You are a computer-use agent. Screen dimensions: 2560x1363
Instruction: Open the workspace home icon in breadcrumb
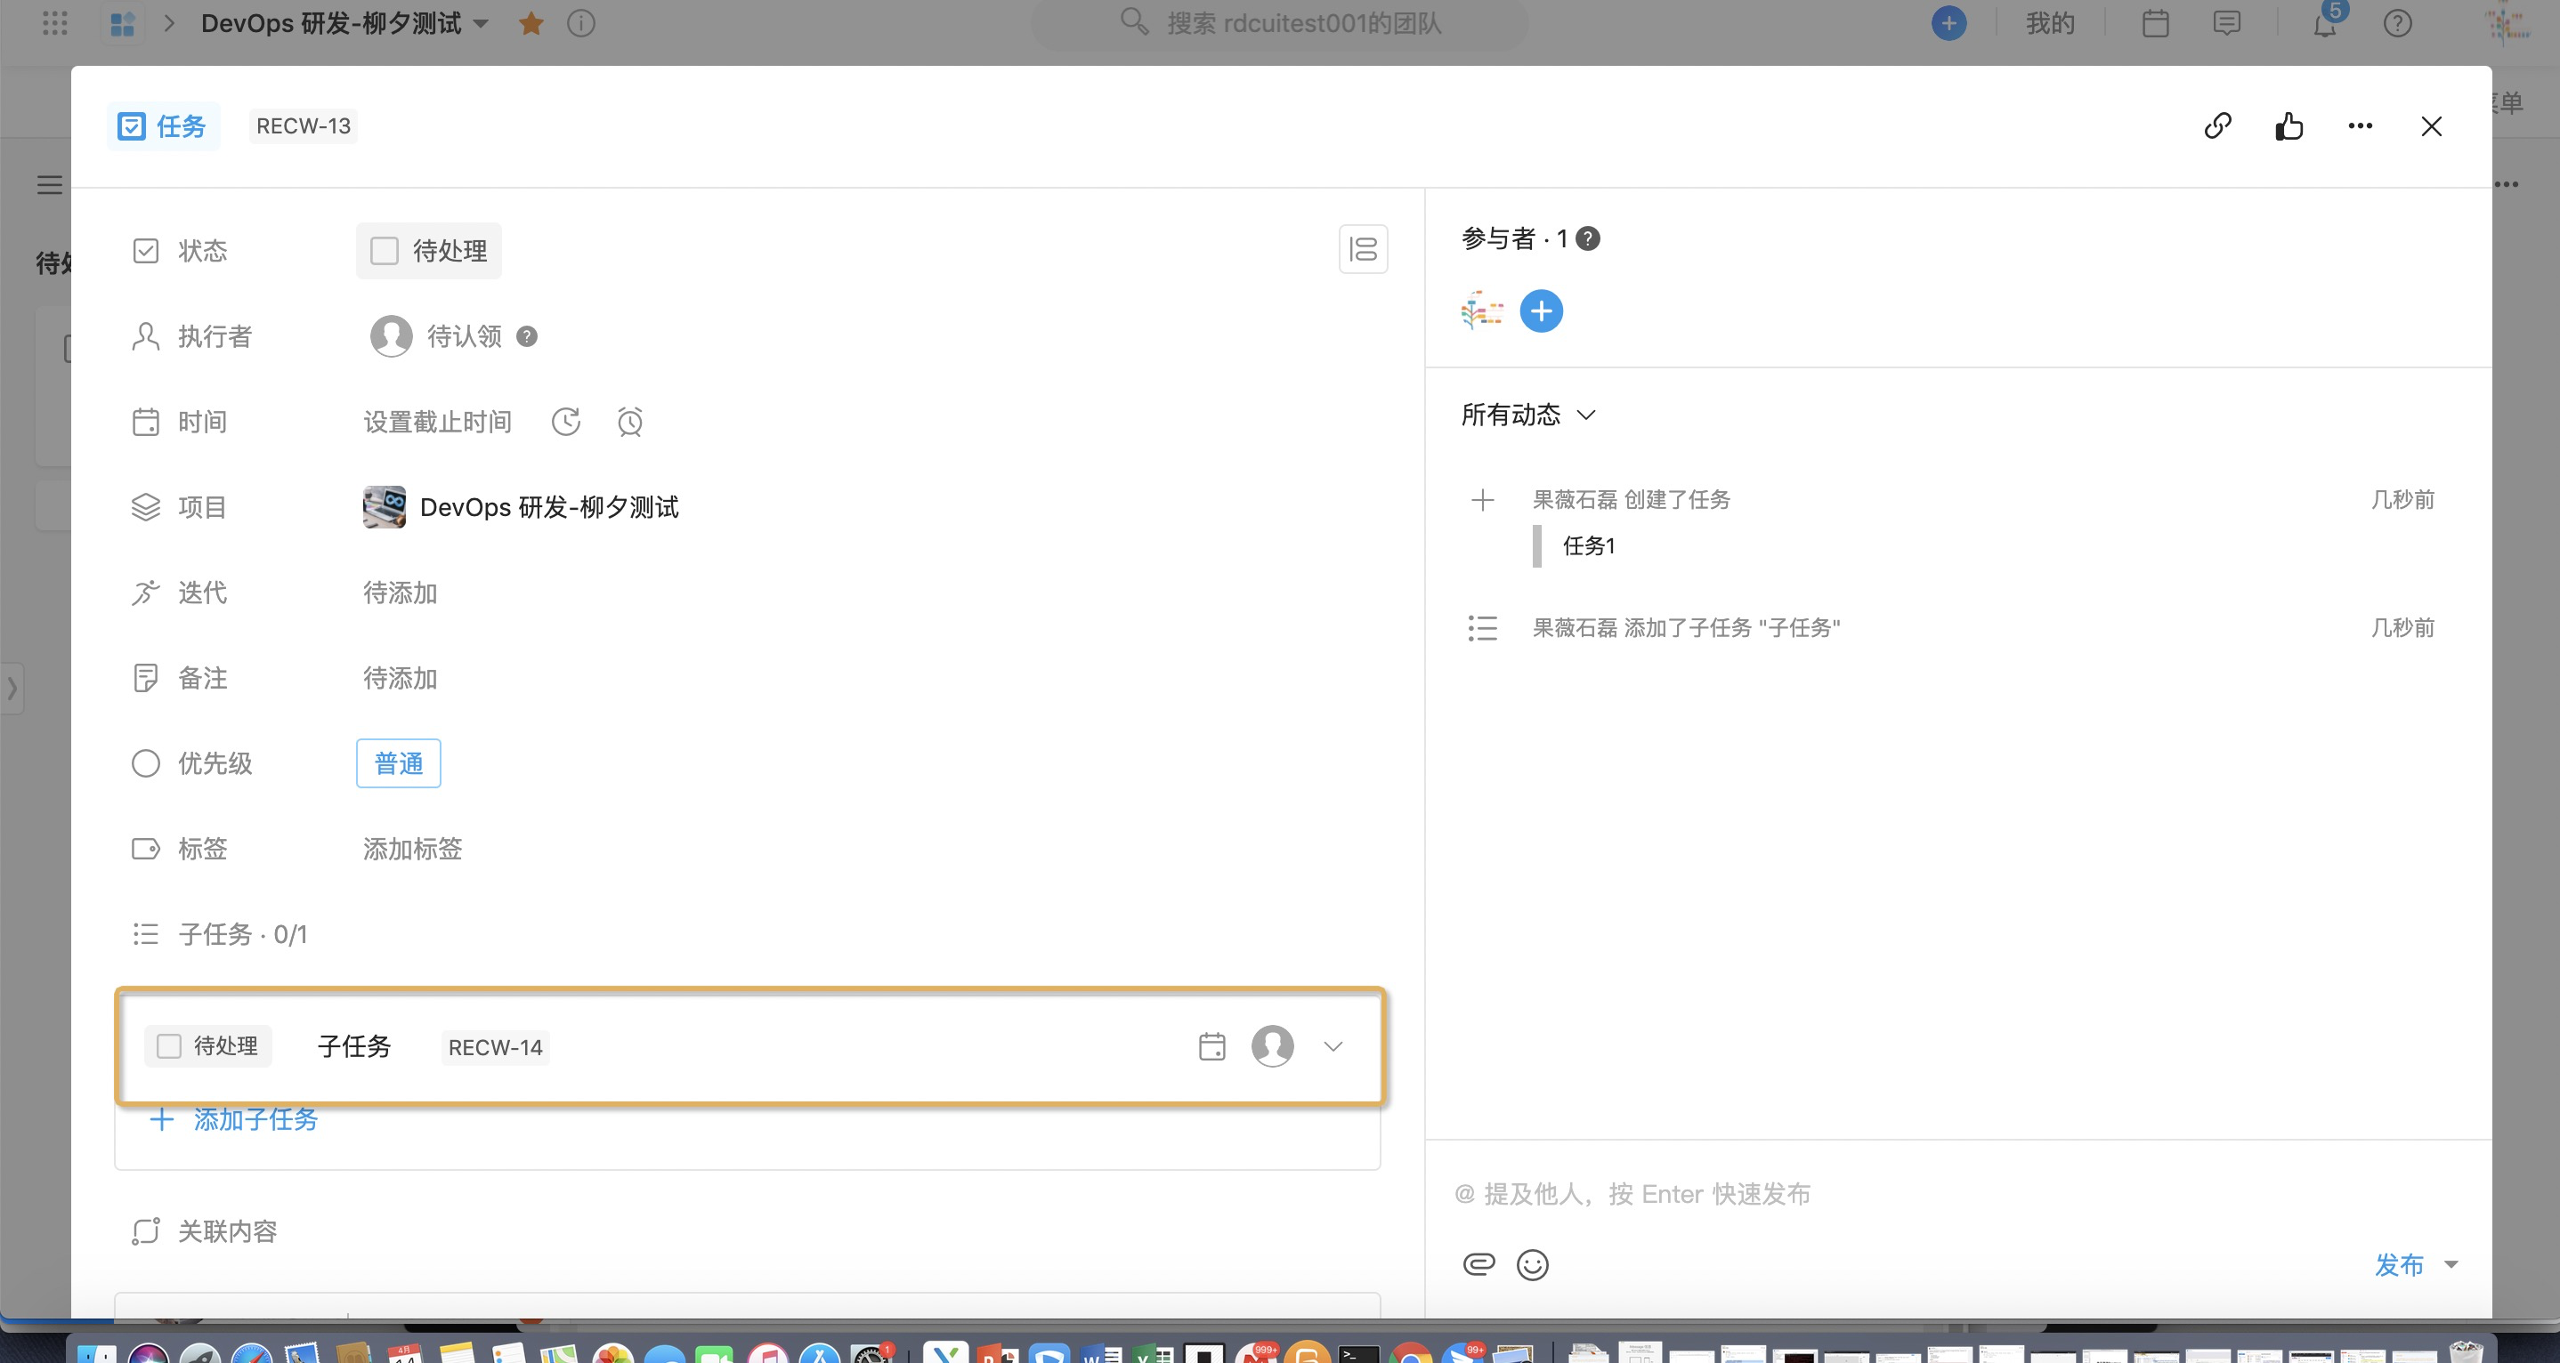pos(122,23)
